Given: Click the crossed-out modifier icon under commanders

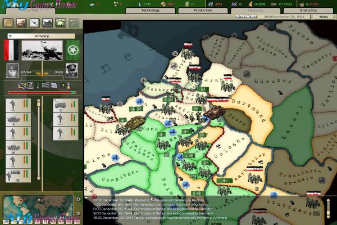Looking at the screenshot, I should point(22,85).
